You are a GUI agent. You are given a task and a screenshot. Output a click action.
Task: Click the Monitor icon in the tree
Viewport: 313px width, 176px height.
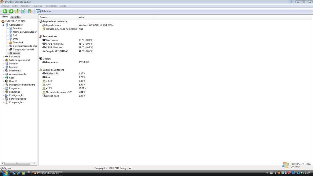point(7,67)
